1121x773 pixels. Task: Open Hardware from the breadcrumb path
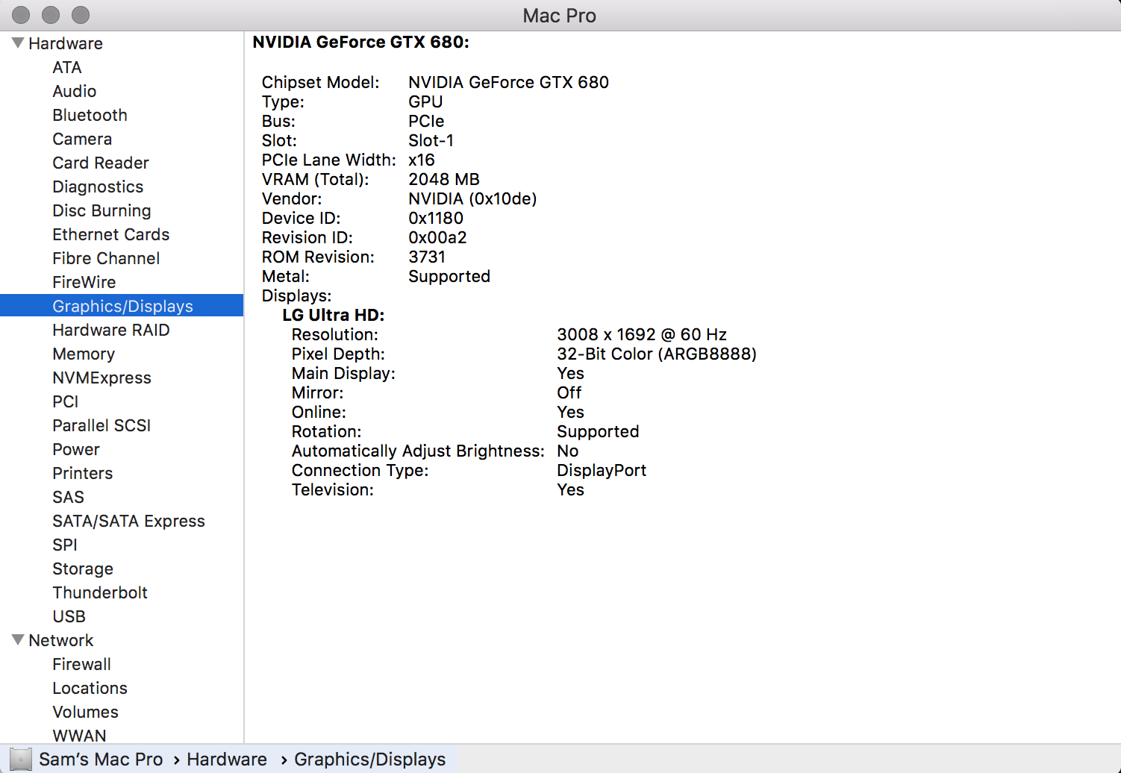(x=227, y=759)
